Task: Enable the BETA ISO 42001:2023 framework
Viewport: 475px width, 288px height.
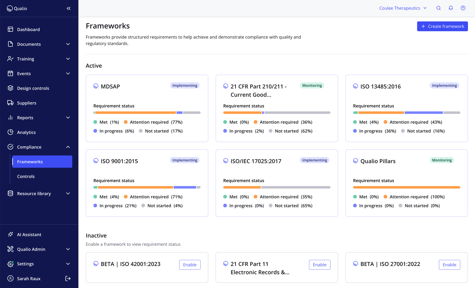Action: point(189,264)
